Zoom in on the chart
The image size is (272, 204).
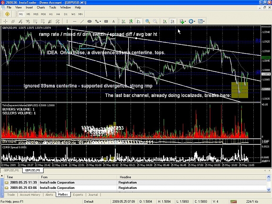pyautogui.click(x=148, y=21)
